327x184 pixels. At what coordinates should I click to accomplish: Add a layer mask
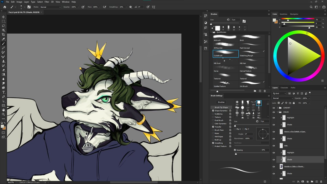click(x=303, y=181)
